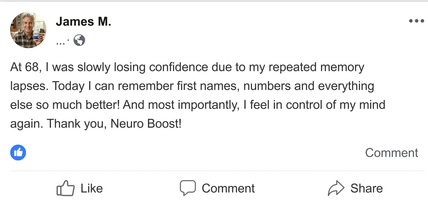Click the Comment label in the action bar

[x=228, y=188]
